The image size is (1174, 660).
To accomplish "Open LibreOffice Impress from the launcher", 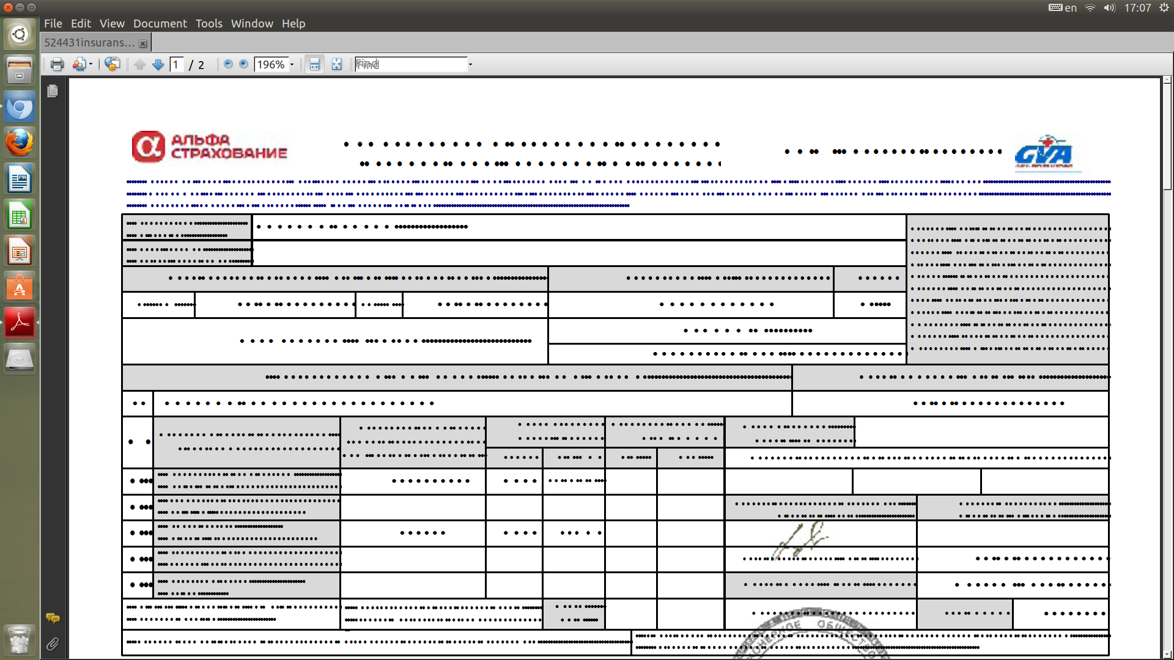I will [x=20, y=251].
